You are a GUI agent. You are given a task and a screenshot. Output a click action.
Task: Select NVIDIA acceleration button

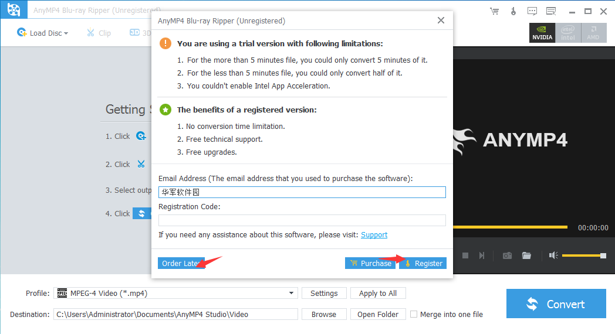pos(542,33)
